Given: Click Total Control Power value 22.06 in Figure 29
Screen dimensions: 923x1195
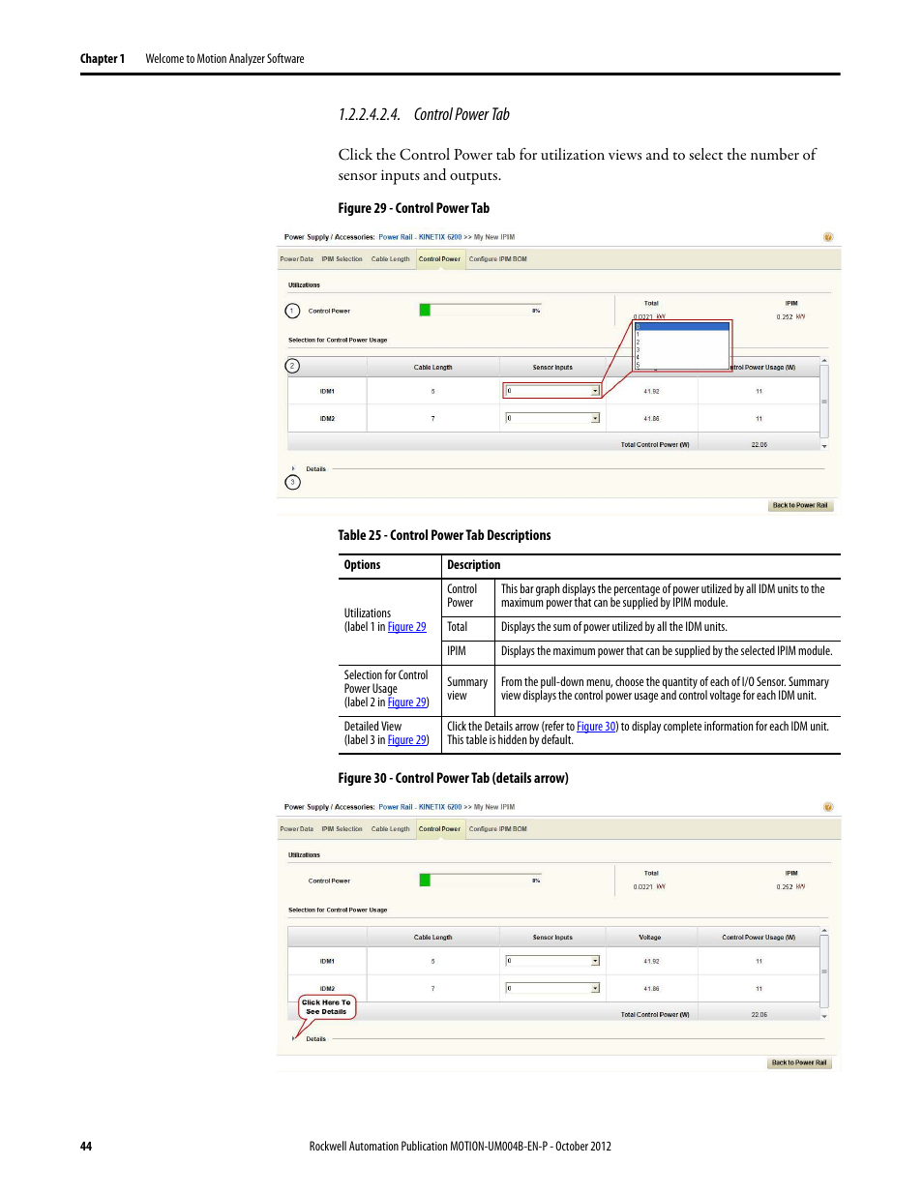Looking at the screenshot, I should (x=759, y=445).
